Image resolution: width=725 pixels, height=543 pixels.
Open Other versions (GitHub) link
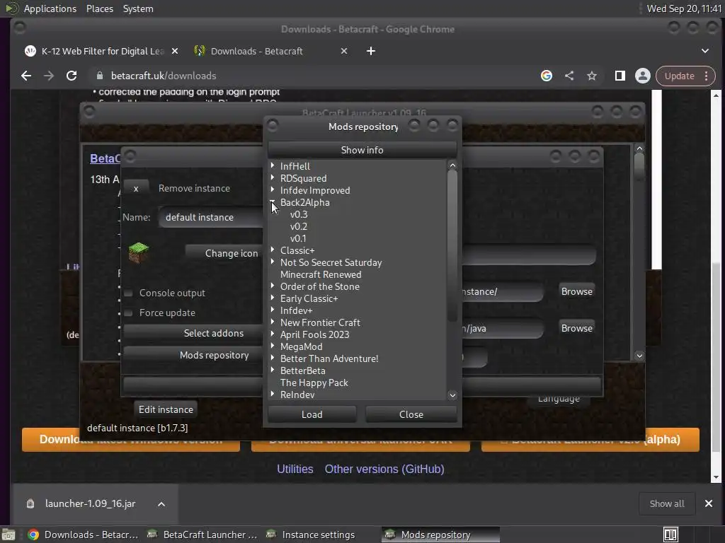384,469
